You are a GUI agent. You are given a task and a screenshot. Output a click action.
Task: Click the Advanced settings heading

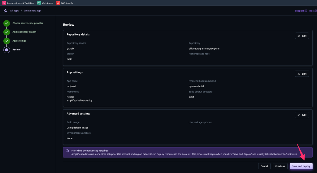(x=78, y=114)
